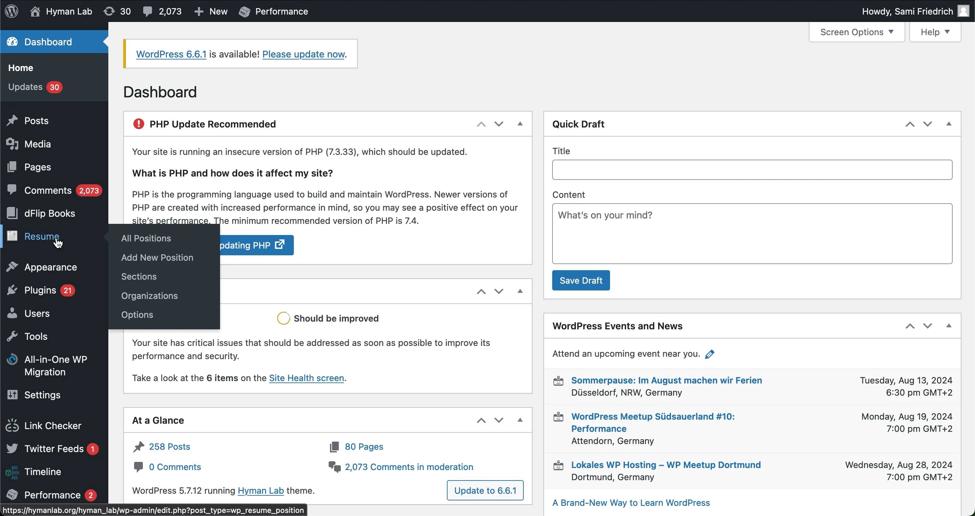Click the Posts pushpin icon in sidebar
The image size is (975, 516).
coord(13,121)
